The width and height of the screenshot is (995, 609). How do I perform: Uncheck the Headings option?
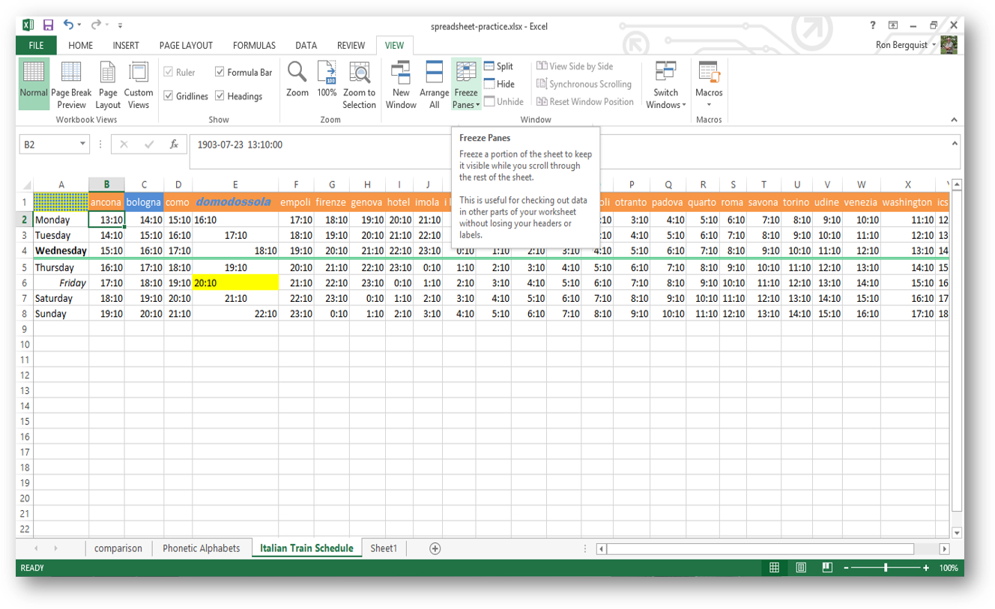click(x=220, y=96)
